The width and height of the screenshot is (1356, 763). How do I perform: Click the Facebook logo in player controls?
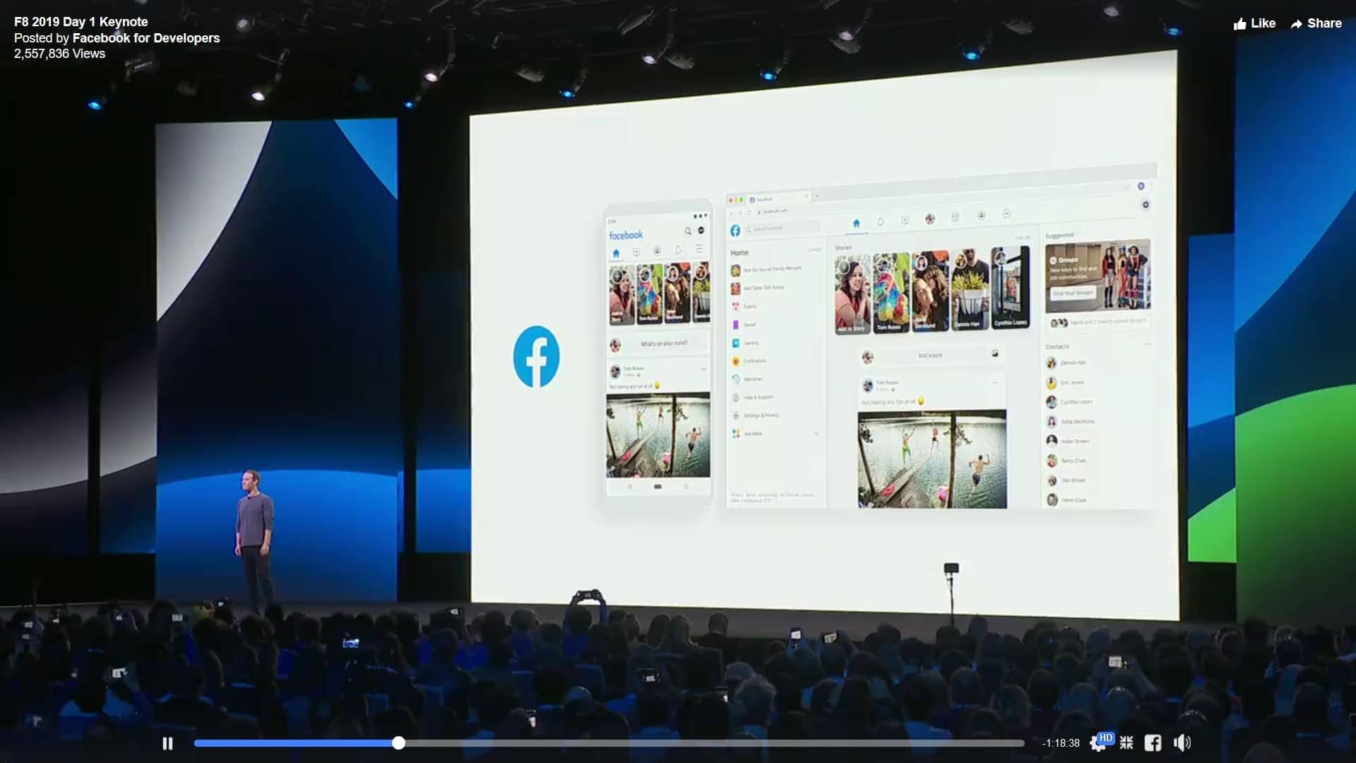[1153, 743]
